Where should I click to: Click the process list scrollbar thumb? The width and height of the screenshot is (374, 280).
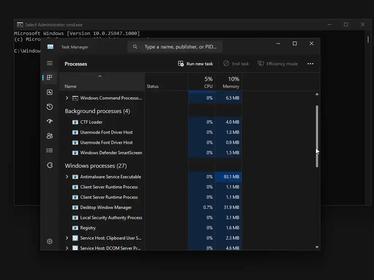317,136
